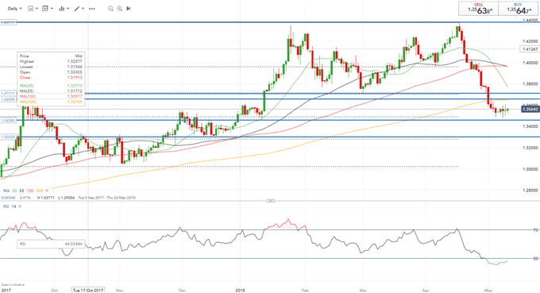Click the RSI 70 level label
The height and width of the screenshot is (293, 540).
click(535, 229)
